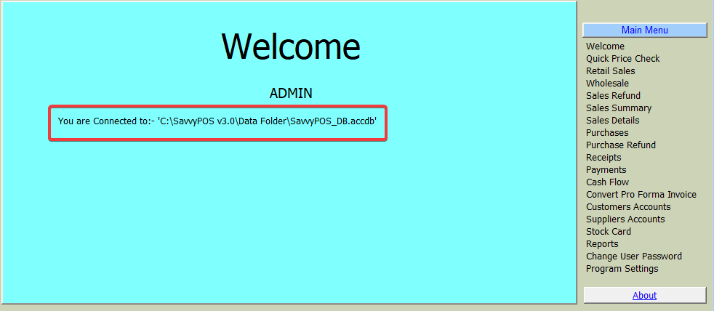Click Change User Password option
The height and width of the screenshot is (311, 714).
click(x=633, y=257)
